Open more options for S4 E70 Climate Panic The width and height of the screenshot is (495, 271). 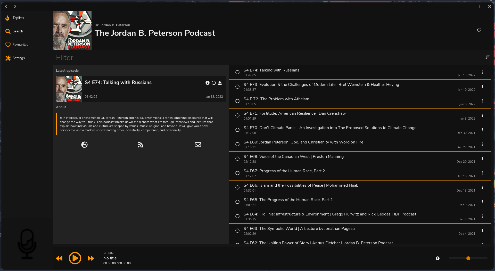pos(482,130)
